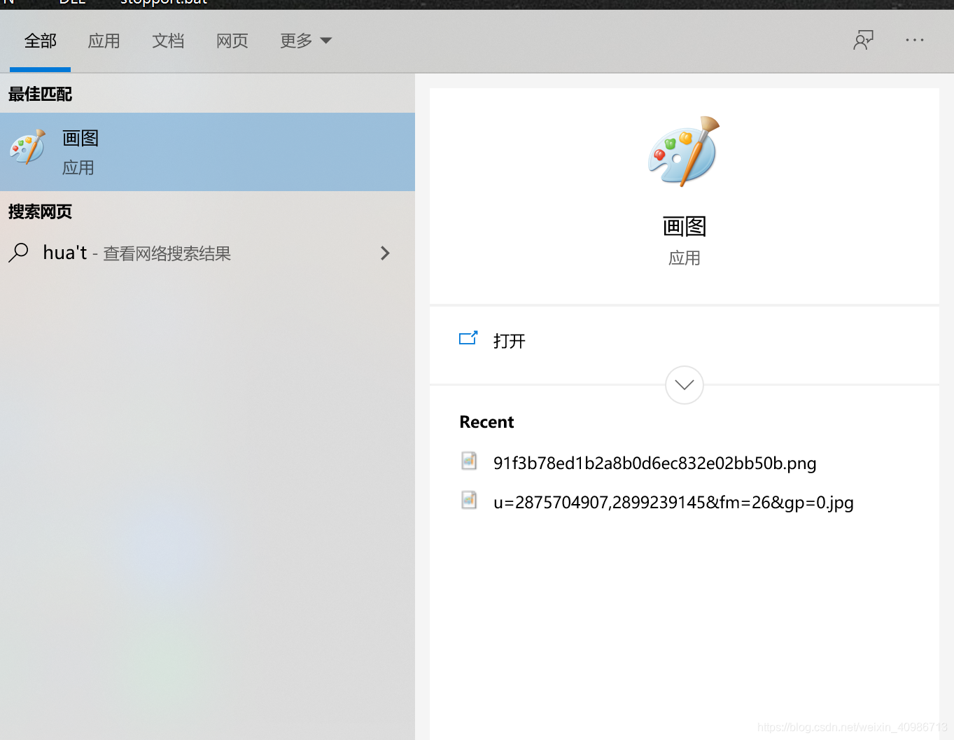Image resolution: width=954 pixels, height=740 pixels.
Task: Switch to the 文档 tab
Action: coord(168,41)
